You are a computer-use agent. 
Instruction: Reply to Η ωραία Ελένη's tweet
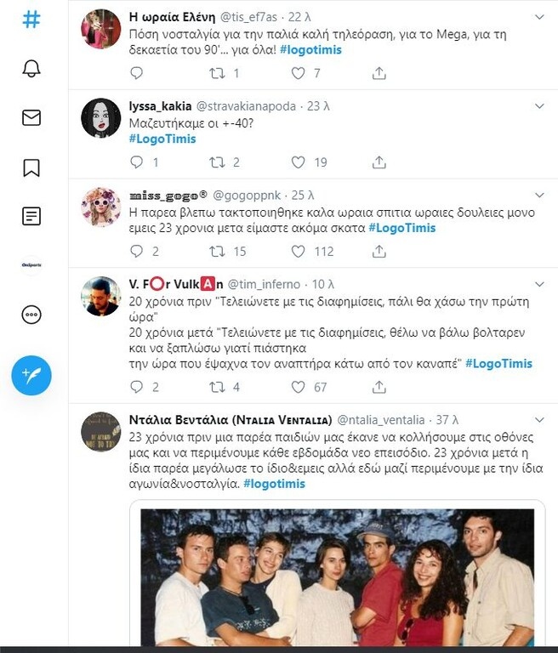[x=137, y=74]
